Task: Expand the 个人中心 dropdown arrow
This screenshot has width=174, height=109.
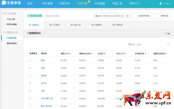Action: pos(171,4)
